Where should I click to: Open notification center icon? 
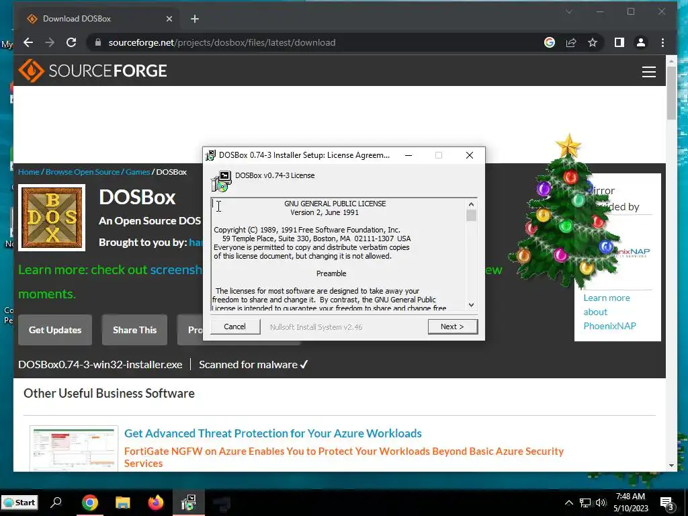pyautogui.click(x=667, y=503)
